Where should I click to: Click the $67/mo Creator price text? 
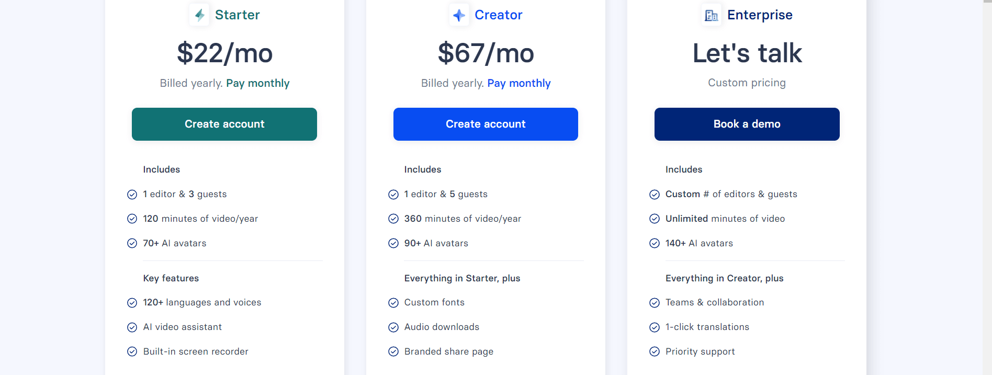click(486, 53)
